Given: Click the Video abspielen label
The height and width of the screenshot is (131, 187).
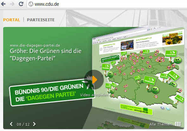Looking at the screenshot, I should [x=94, y=95].
